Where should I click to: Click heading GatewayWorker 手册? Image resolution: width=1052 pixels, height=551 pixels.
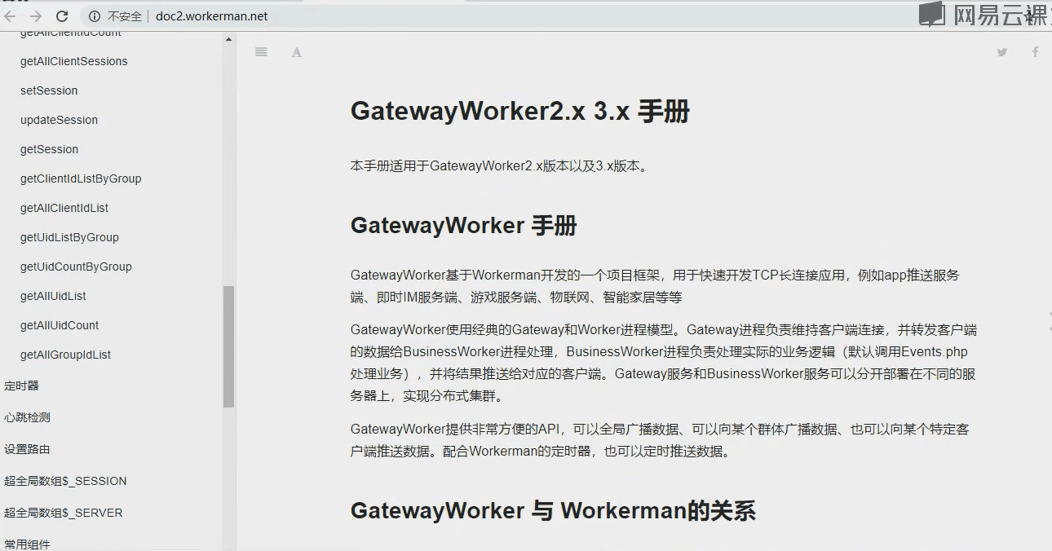pos(463,225)
